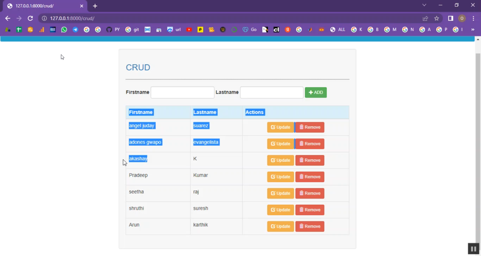Update the seetha raj row

[x=280, y=193]
